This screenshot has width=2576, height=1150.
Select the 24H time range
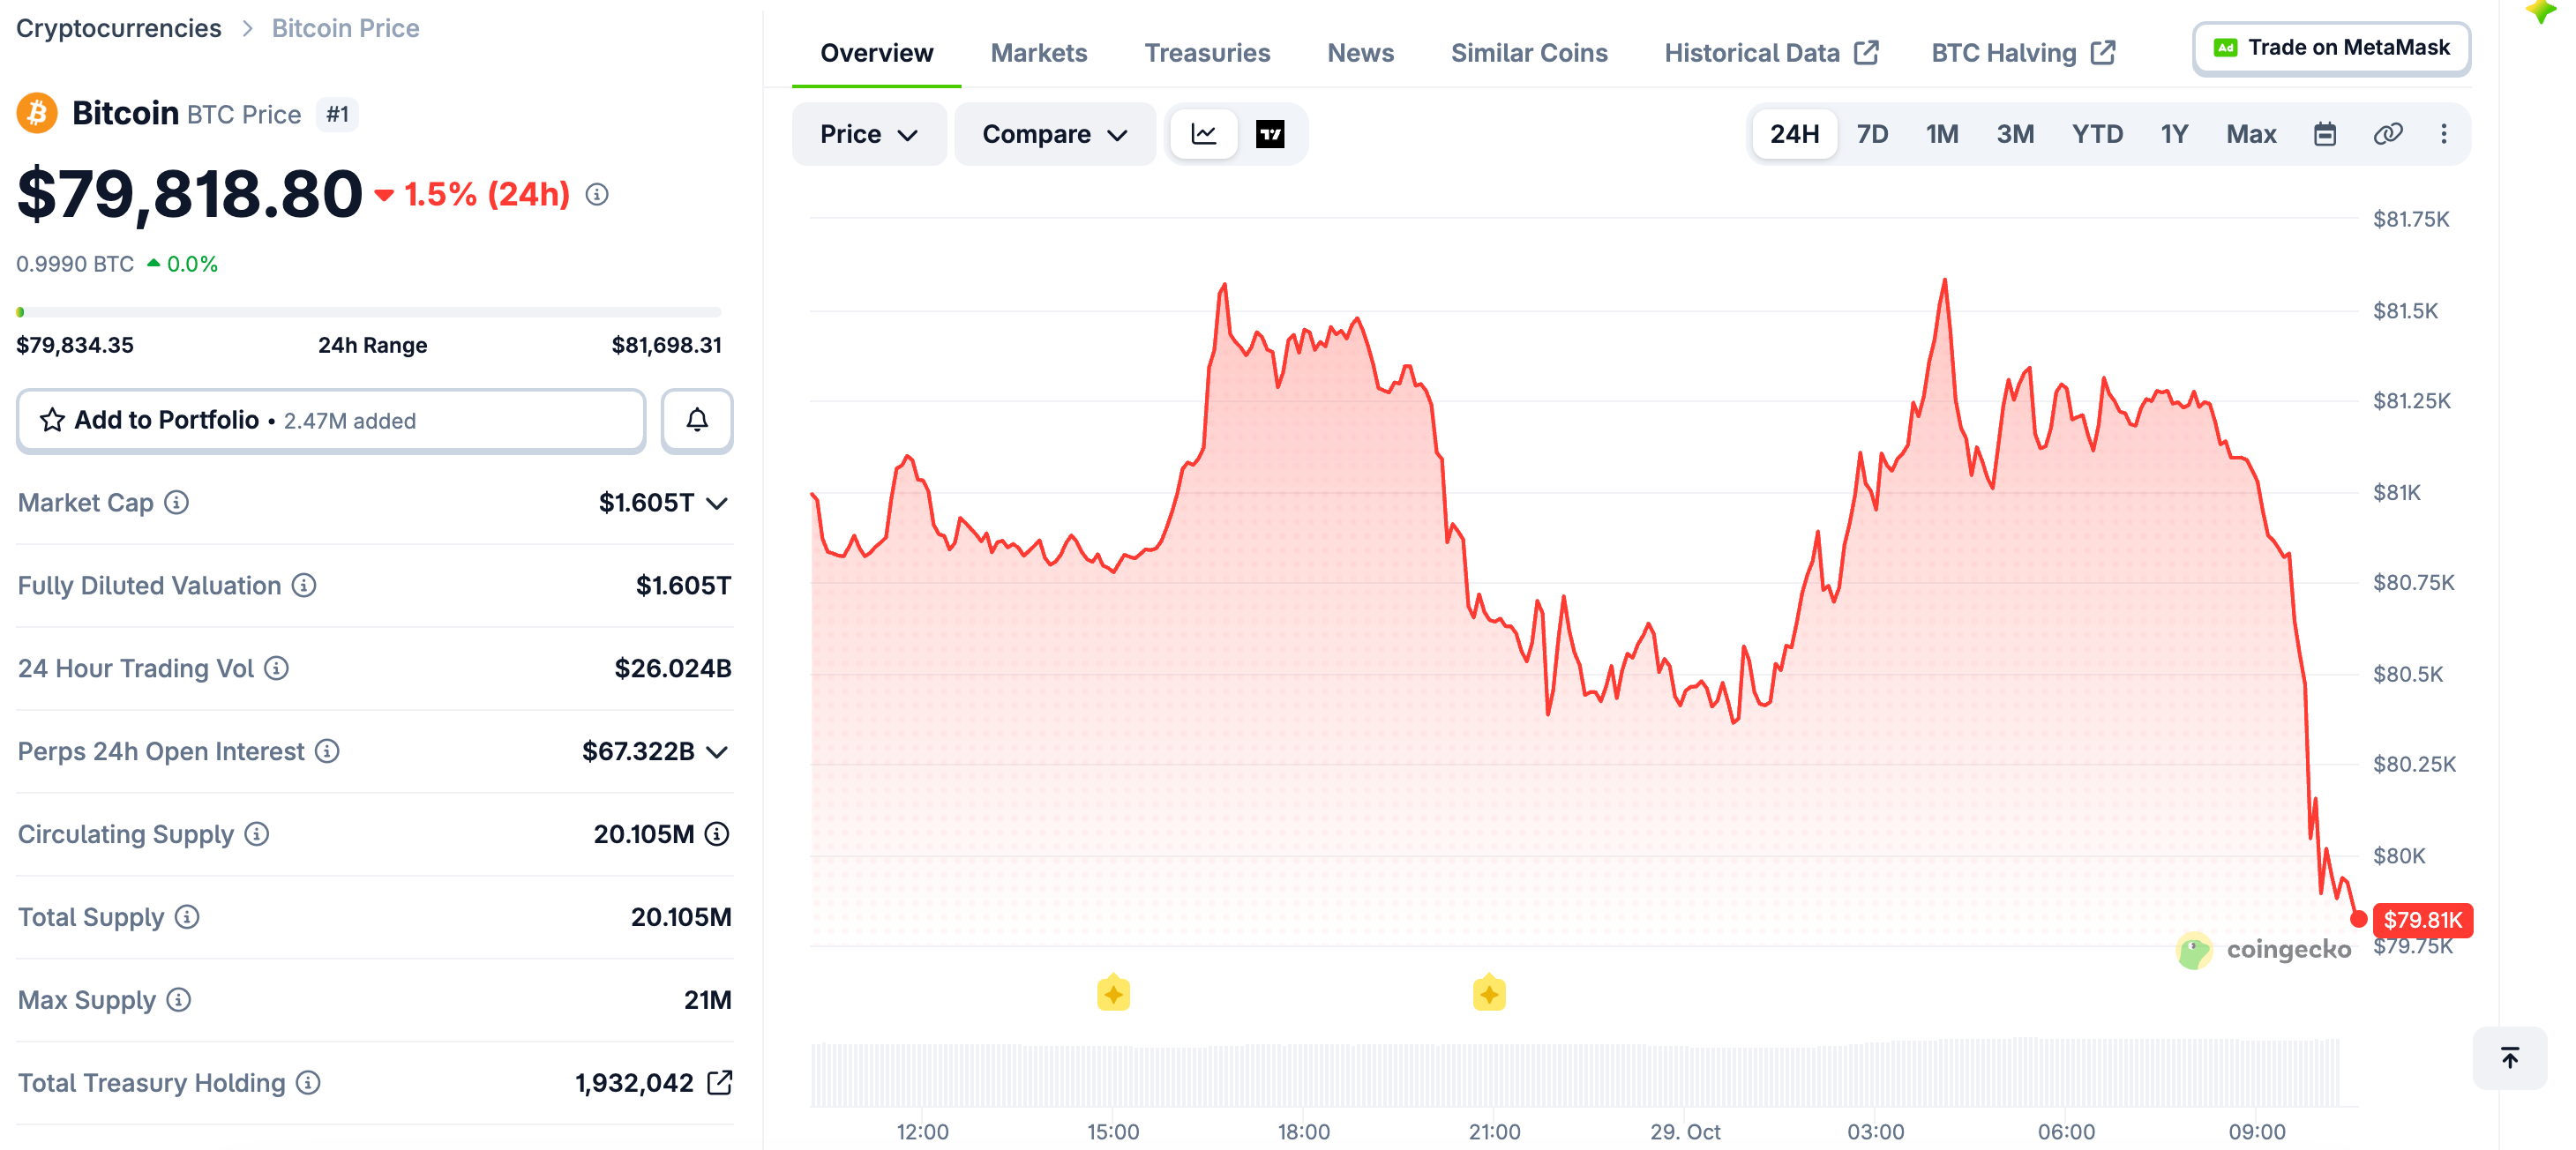pos(1794,134)
